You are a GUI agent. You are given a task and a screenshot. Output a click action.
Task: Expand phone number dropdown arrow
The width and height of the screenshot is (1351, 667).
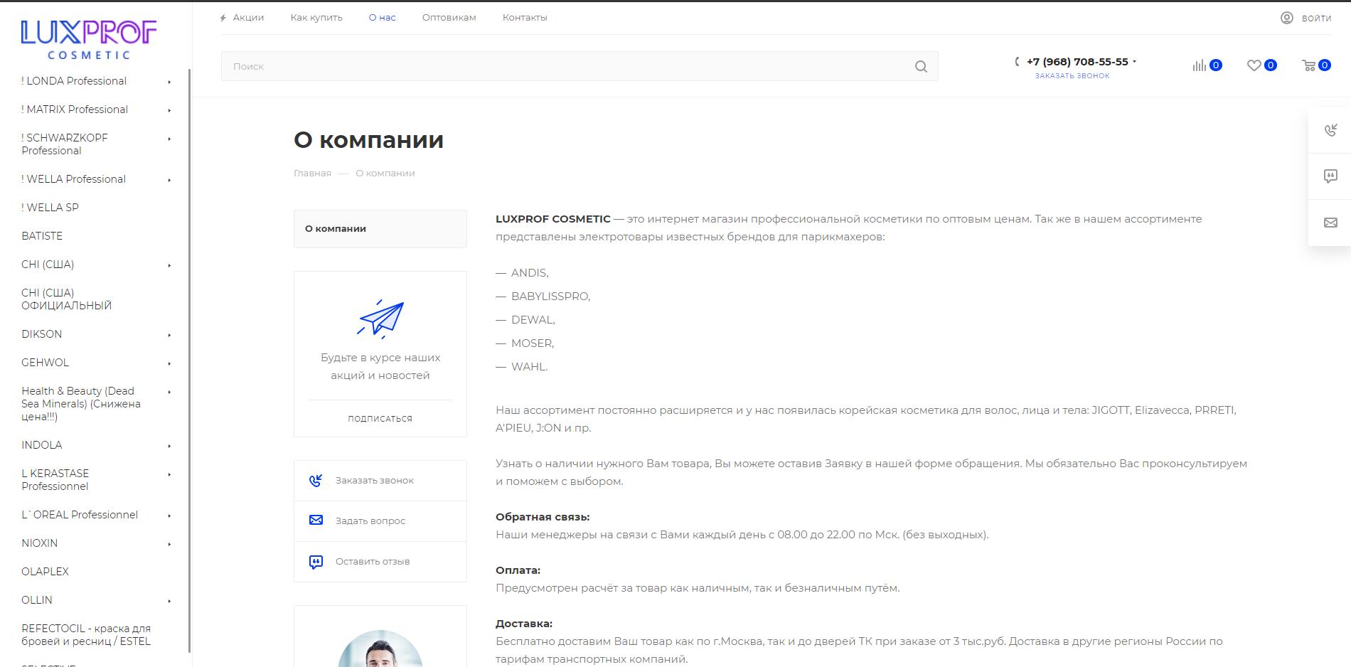pyautogui.click(x=1134, y=62)
